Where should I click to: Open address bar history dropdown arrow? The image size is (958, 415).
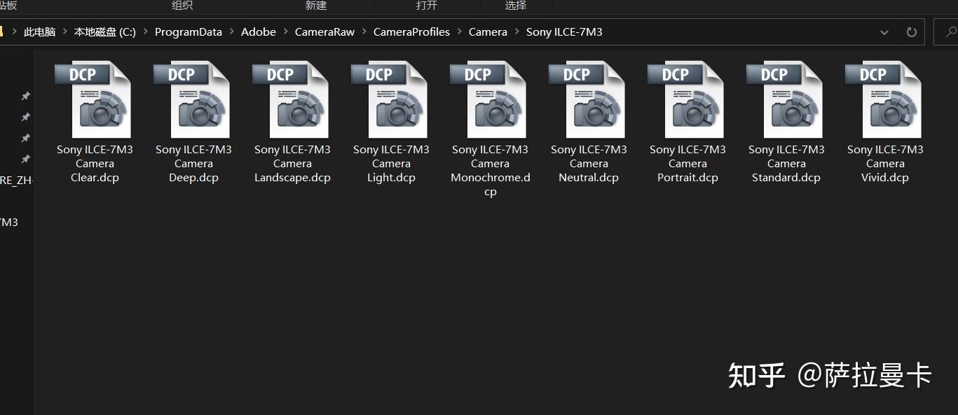point(884,32)
